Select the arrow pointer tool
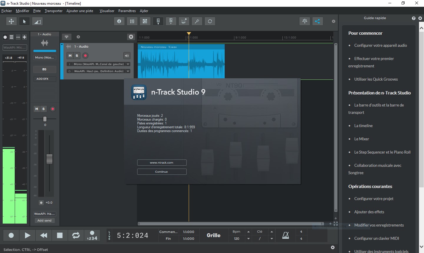 click(x=24, y=21)
